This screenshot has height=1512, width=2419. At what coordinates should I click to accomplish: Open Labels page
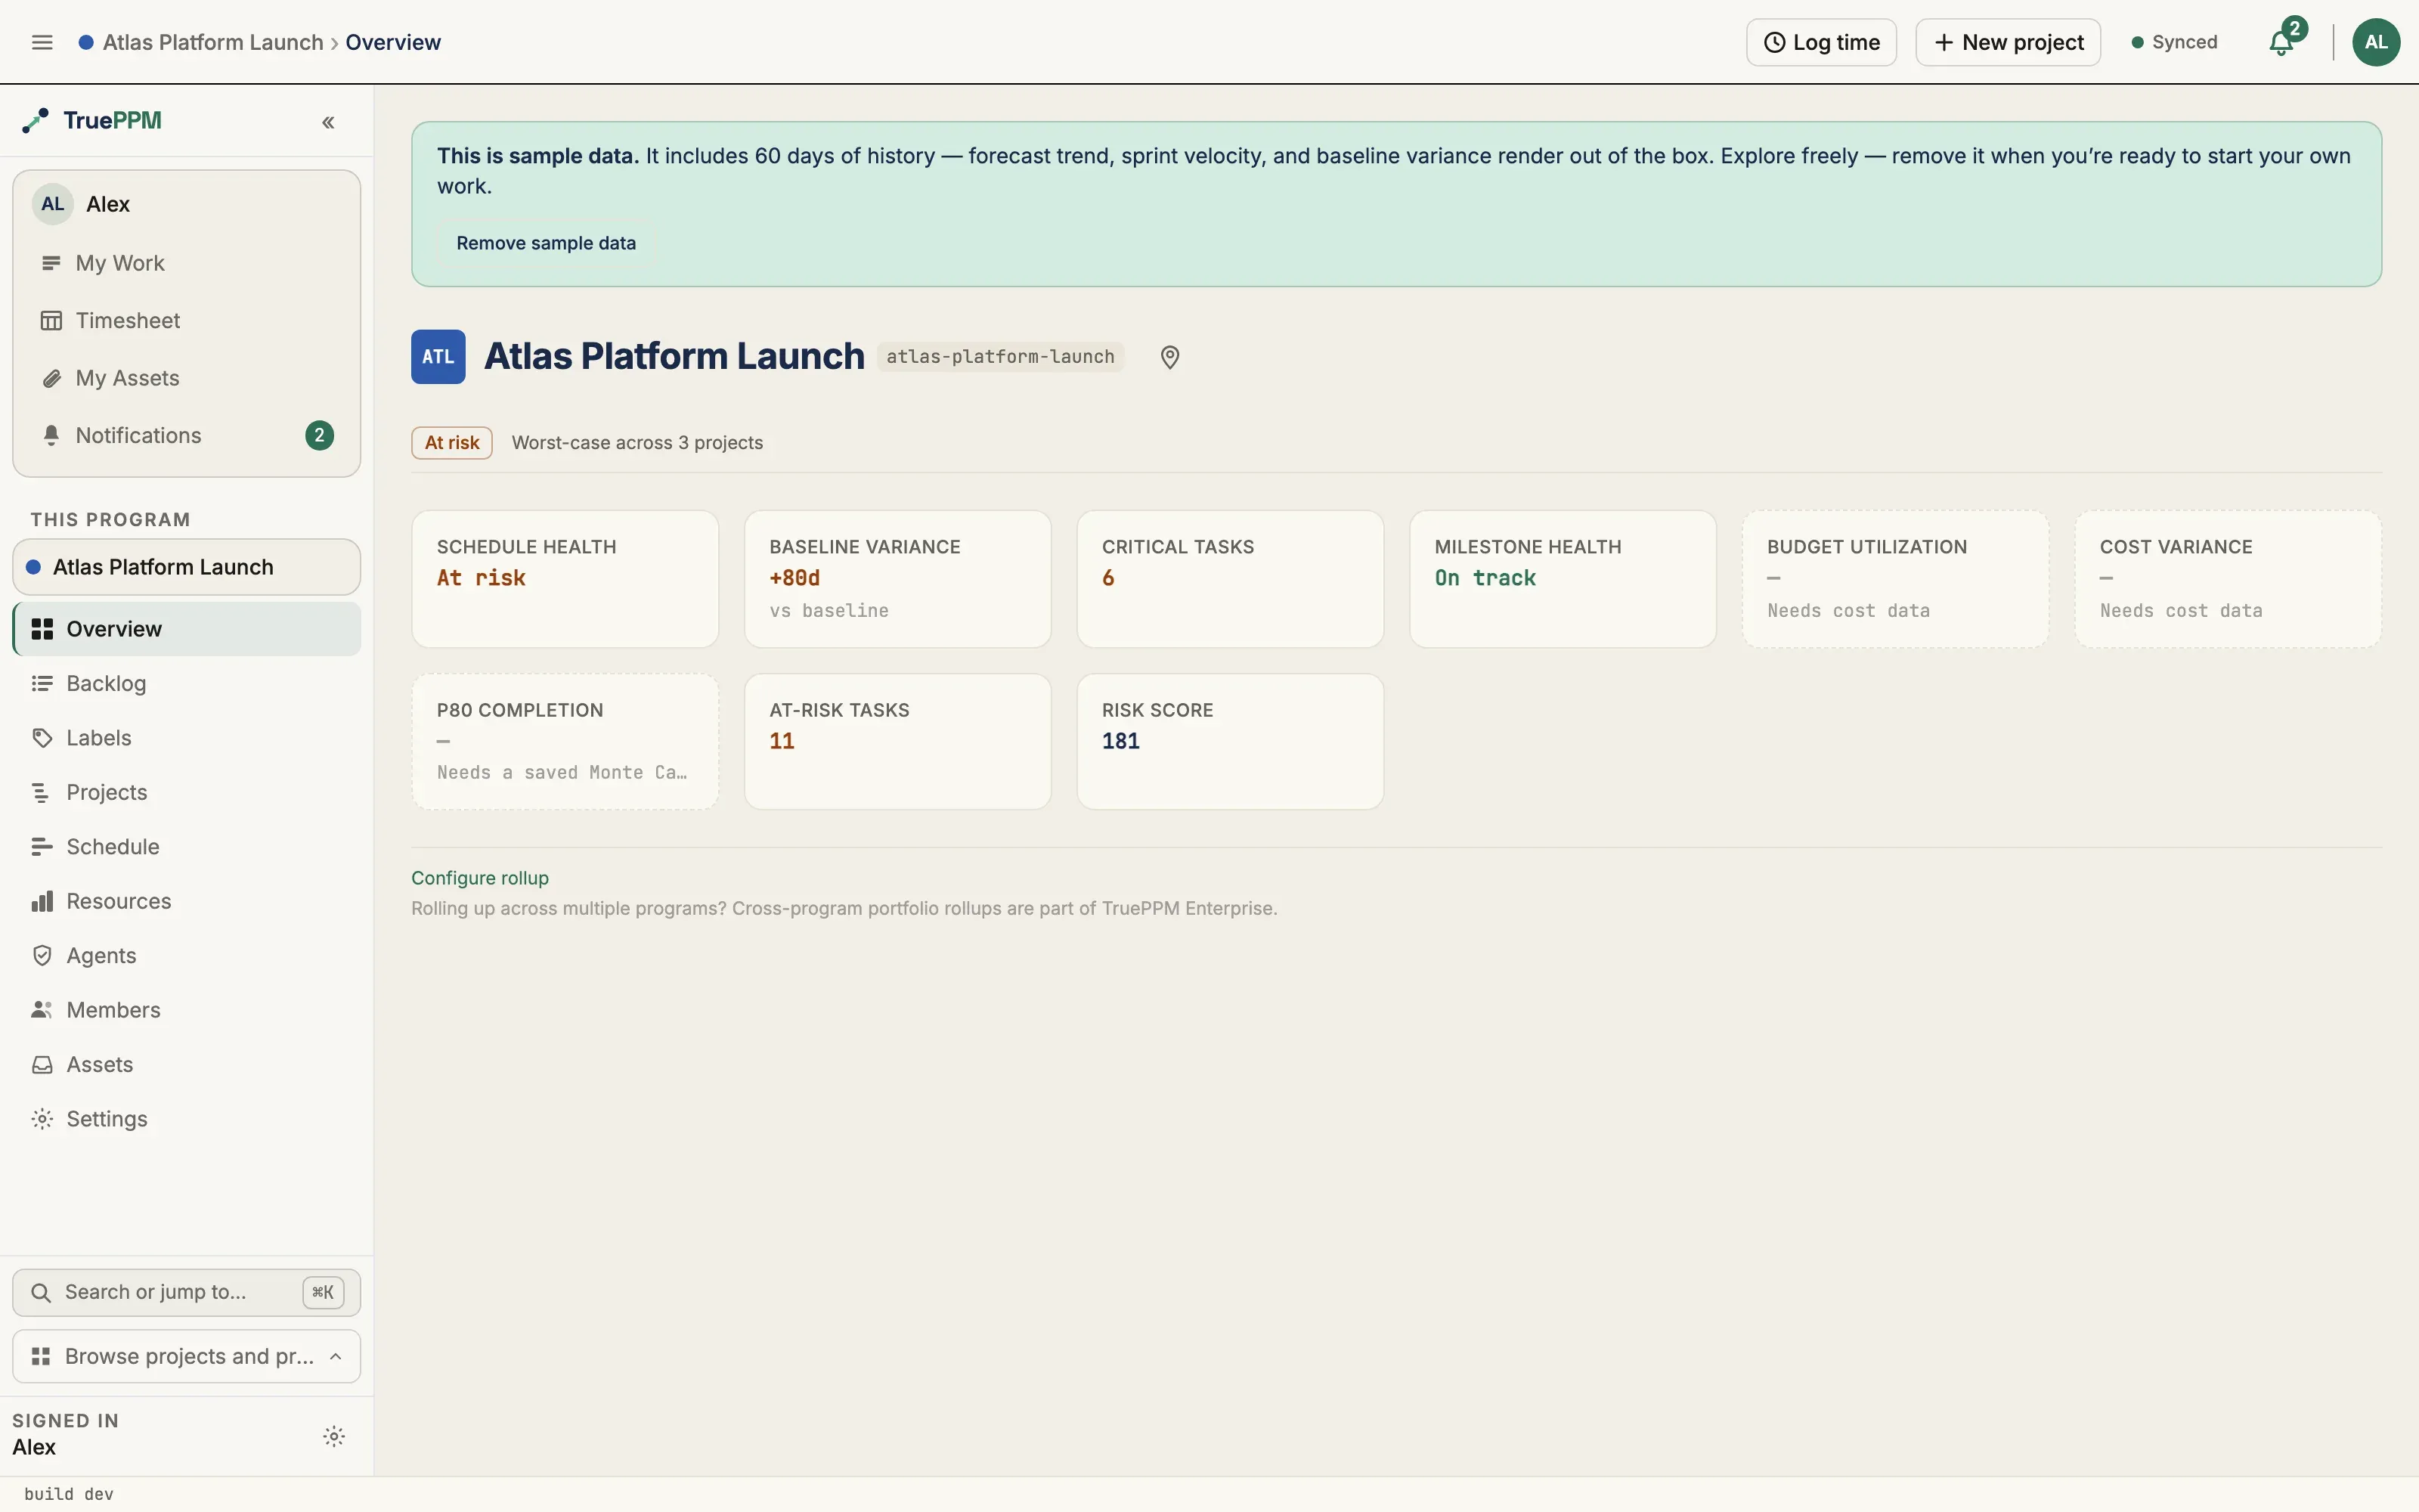pos(187,738)
